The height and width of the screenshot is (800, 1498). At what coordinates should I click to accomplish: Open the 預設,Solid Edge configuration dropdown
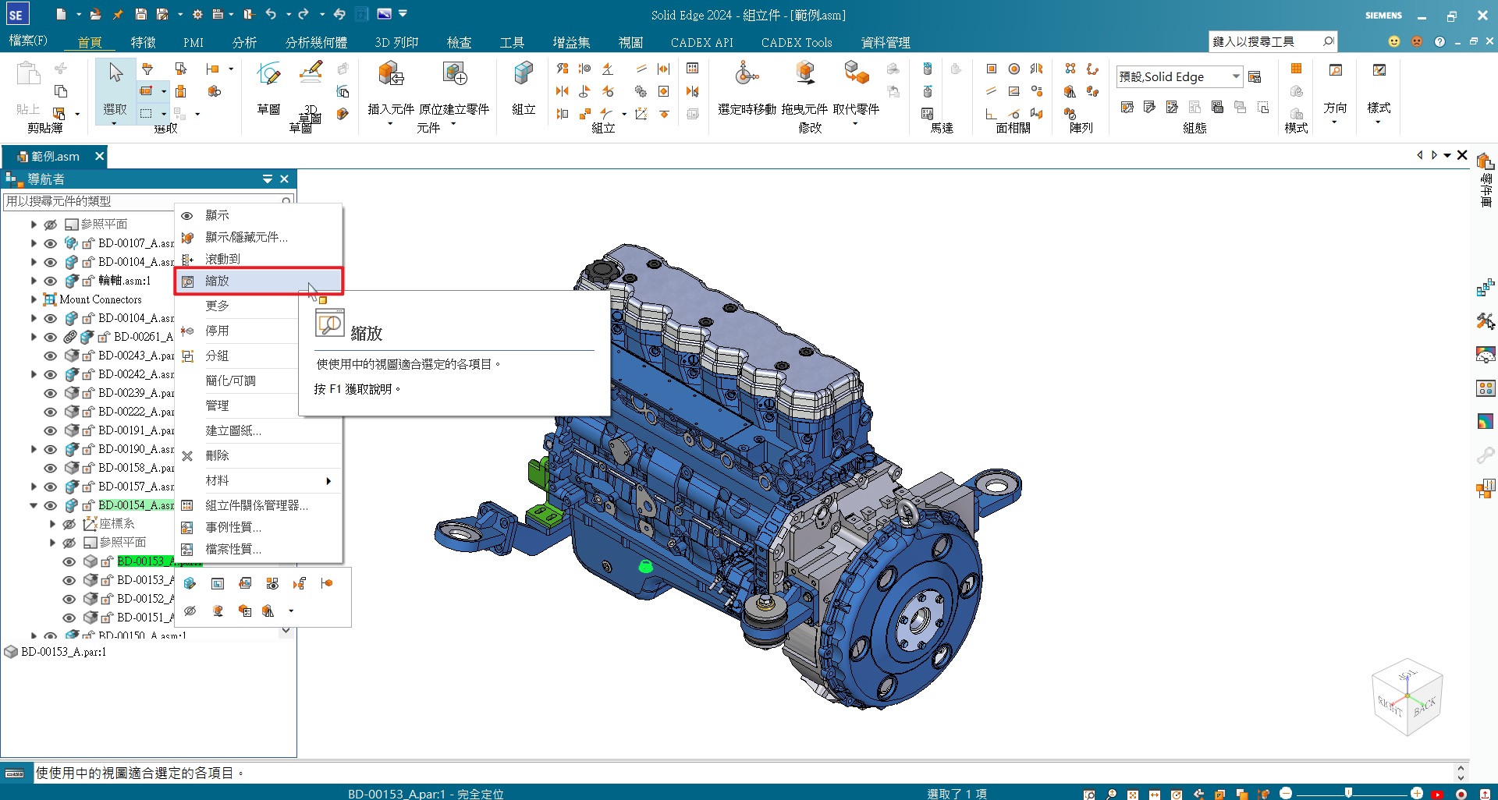tap(1236, 76)
